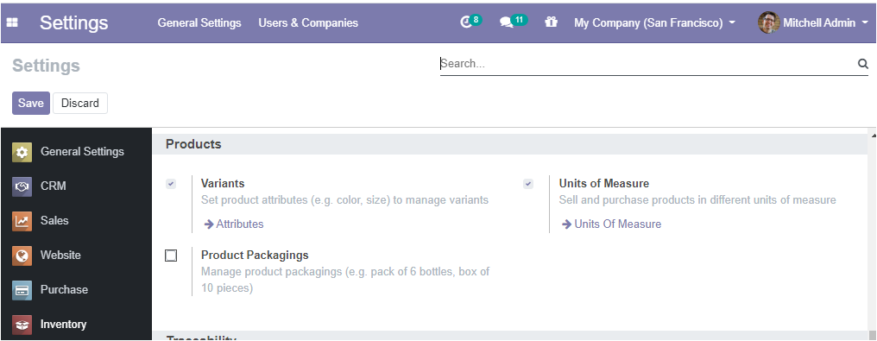Screen dimensions: 877x341
Task: Open the General Settings top menu
Action: 199,23
